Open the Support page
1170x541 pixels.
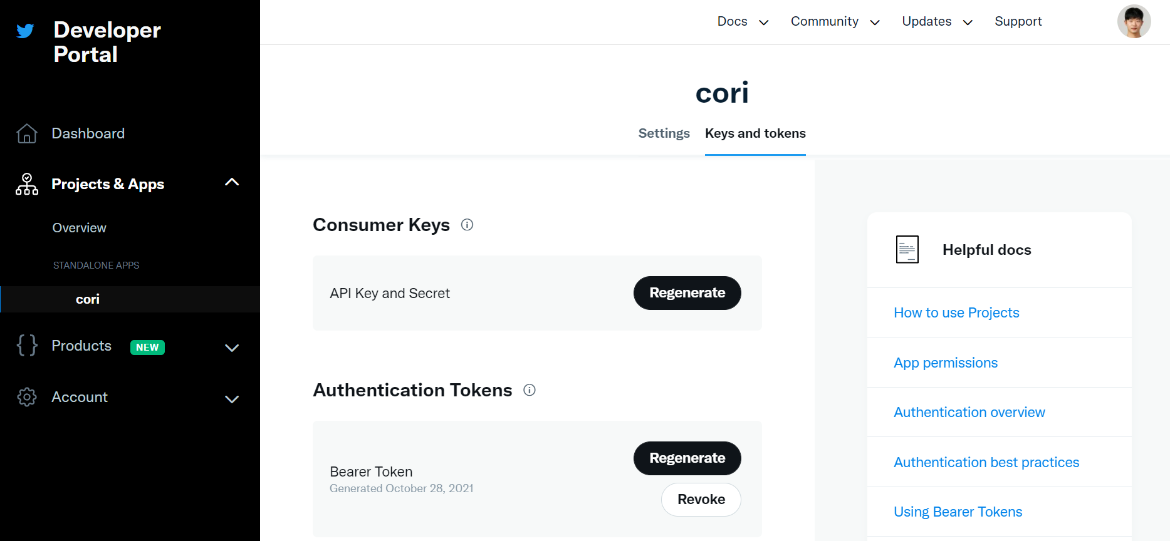[x=1018, y=21]
